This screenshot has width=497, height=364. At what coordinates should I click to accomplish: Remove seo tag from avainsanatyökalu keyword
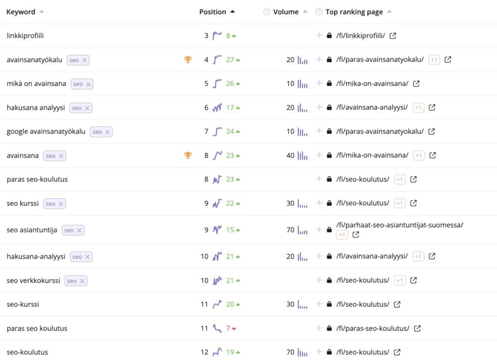(x=84, y=60)
